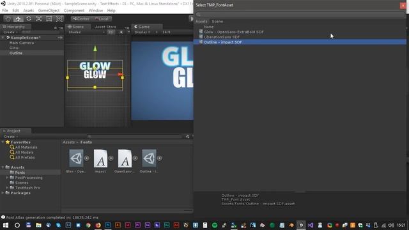Viewport: 409px width, 230px height.
Task: Open the Component menu
Action: [74, 10]
